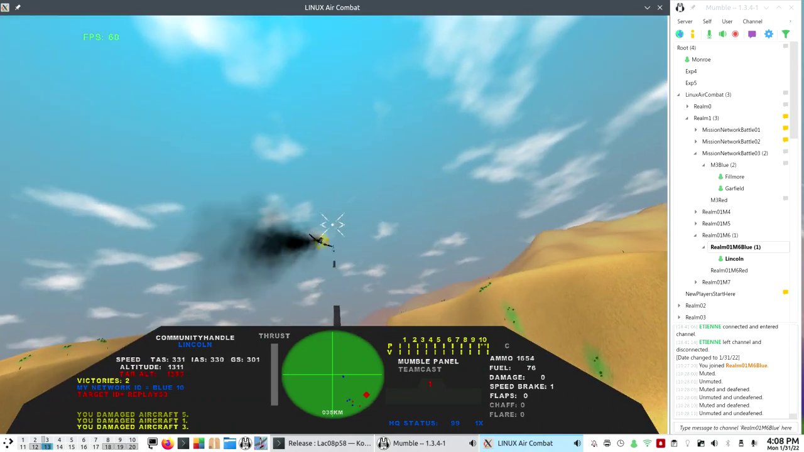Image resolution: width=804 pixels, height=452 pixels.
Task: Click the chat message input field
Action: click(x=735, y=428)
